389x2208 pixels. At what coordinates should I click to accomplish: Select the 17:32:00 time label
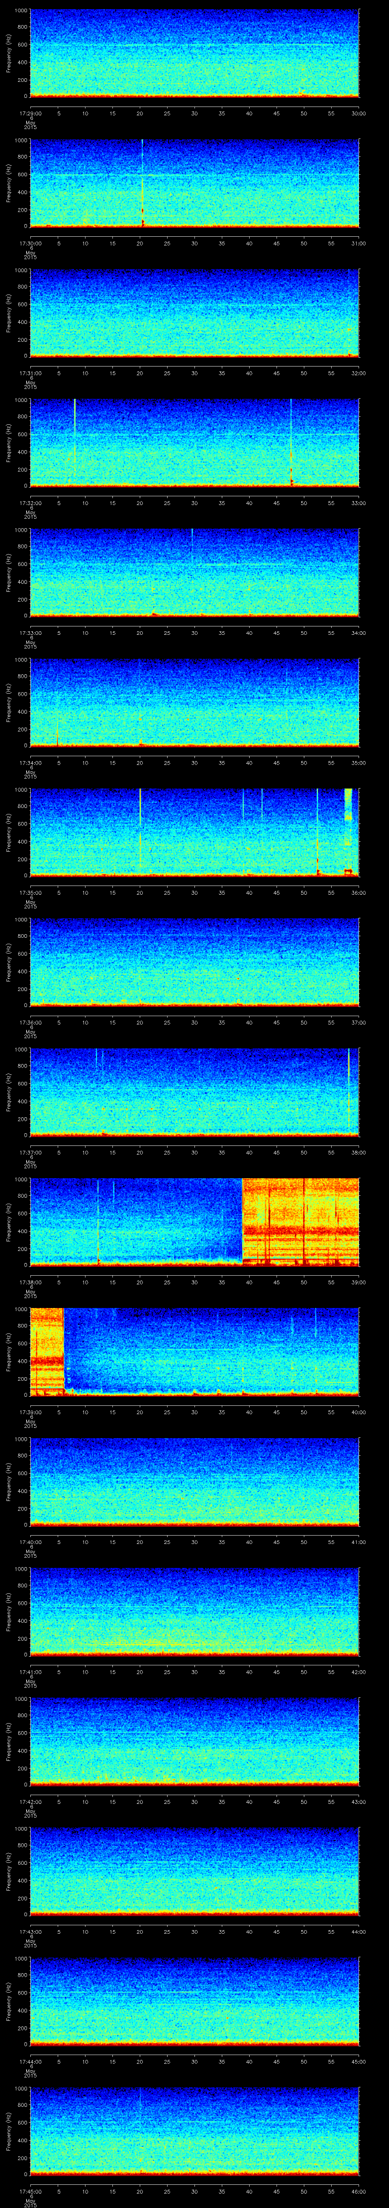pyautogui.click(x=30, y=503)
